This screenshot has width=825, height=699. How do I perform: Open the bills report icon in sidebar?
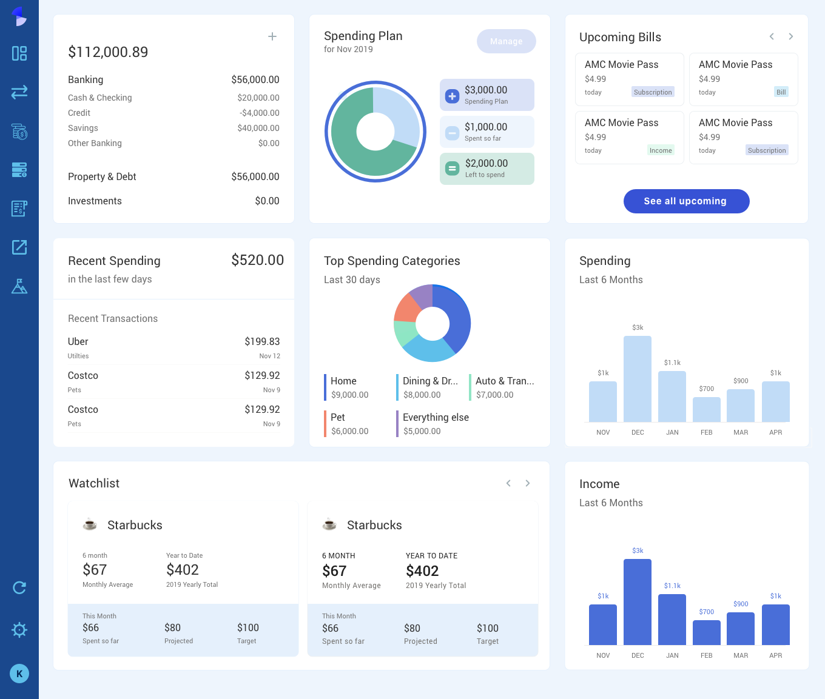click(x=19, y=209)
